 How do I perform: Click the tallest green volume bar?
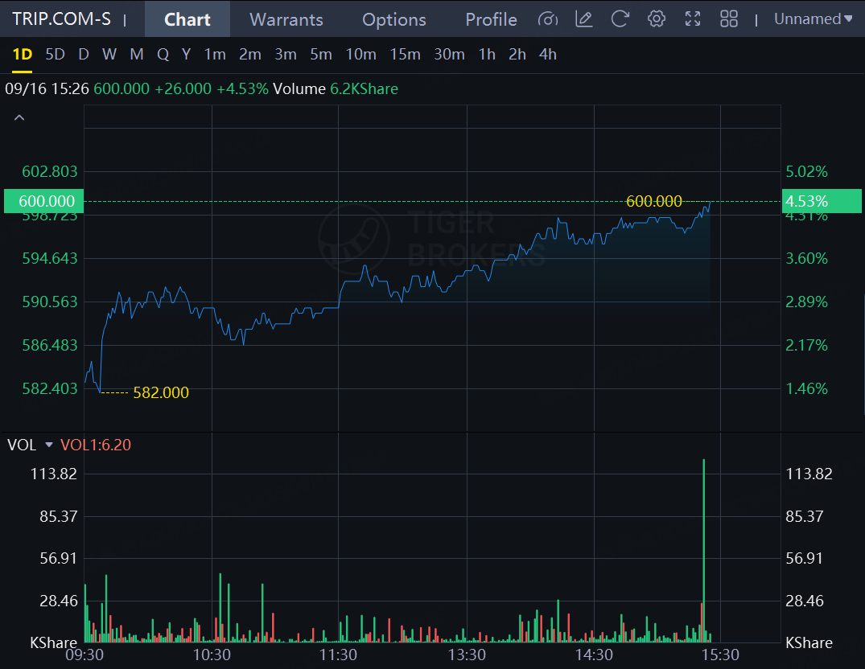tap(704, 551)
